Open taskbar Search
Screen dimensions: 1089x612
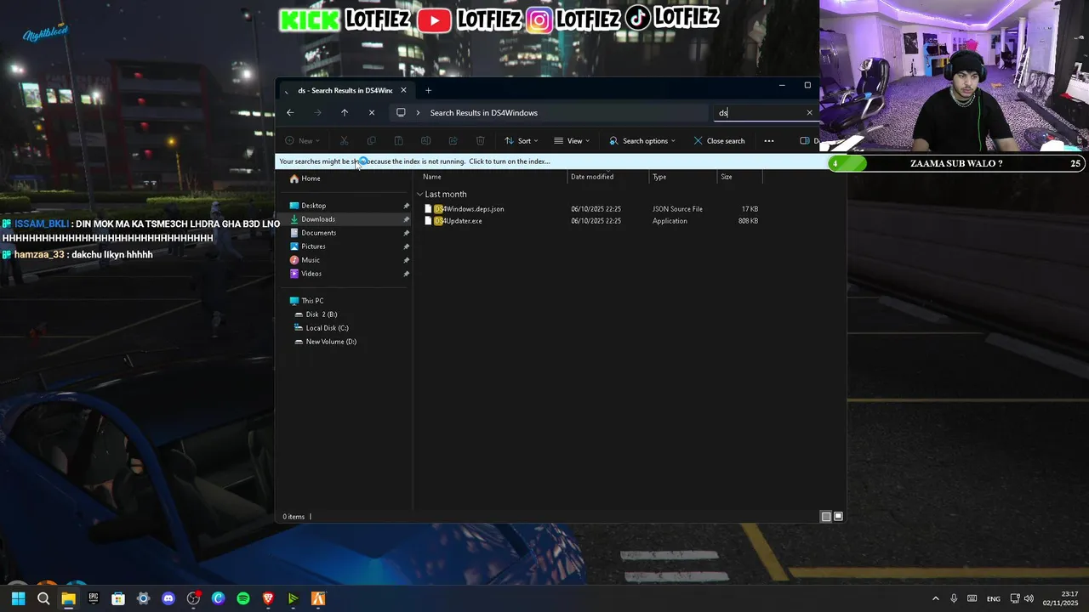[43, 598]
